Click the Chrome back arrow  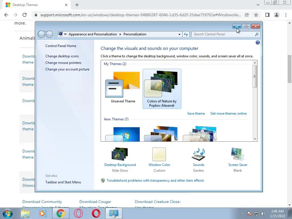[x=6, y=15]
